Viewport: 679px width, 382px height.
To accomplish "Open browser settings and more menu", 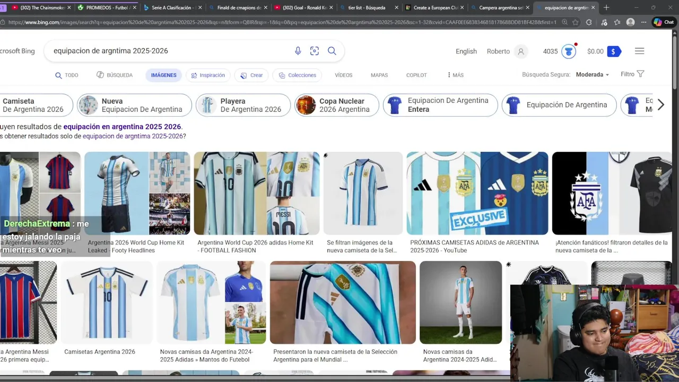I will pyautogui.click(x=643, y=22).
